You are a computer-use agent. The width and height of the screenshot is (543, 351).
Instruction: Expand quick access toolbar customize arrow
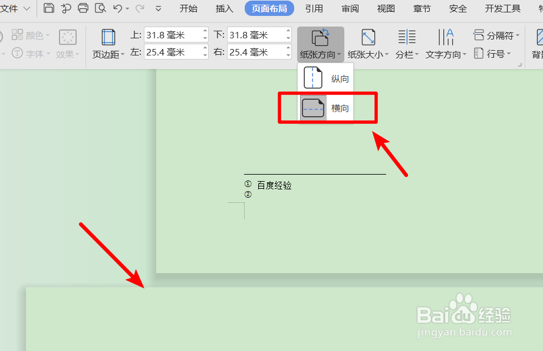pos(158,9)
